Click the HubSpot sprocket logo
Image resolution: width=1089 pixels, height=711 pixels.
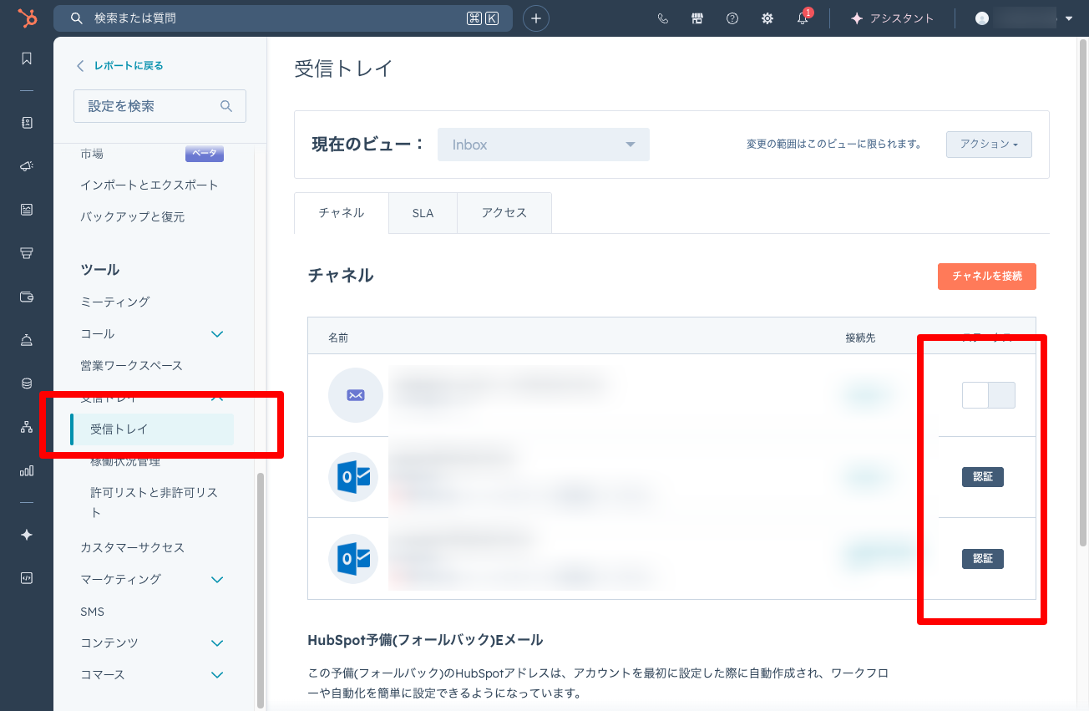pyautogui.click(x=27, y=18)
